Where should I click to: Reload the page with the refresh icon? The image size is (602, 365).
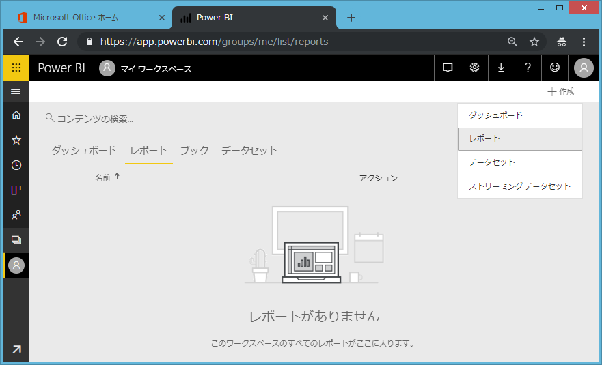tap(62, 42)
